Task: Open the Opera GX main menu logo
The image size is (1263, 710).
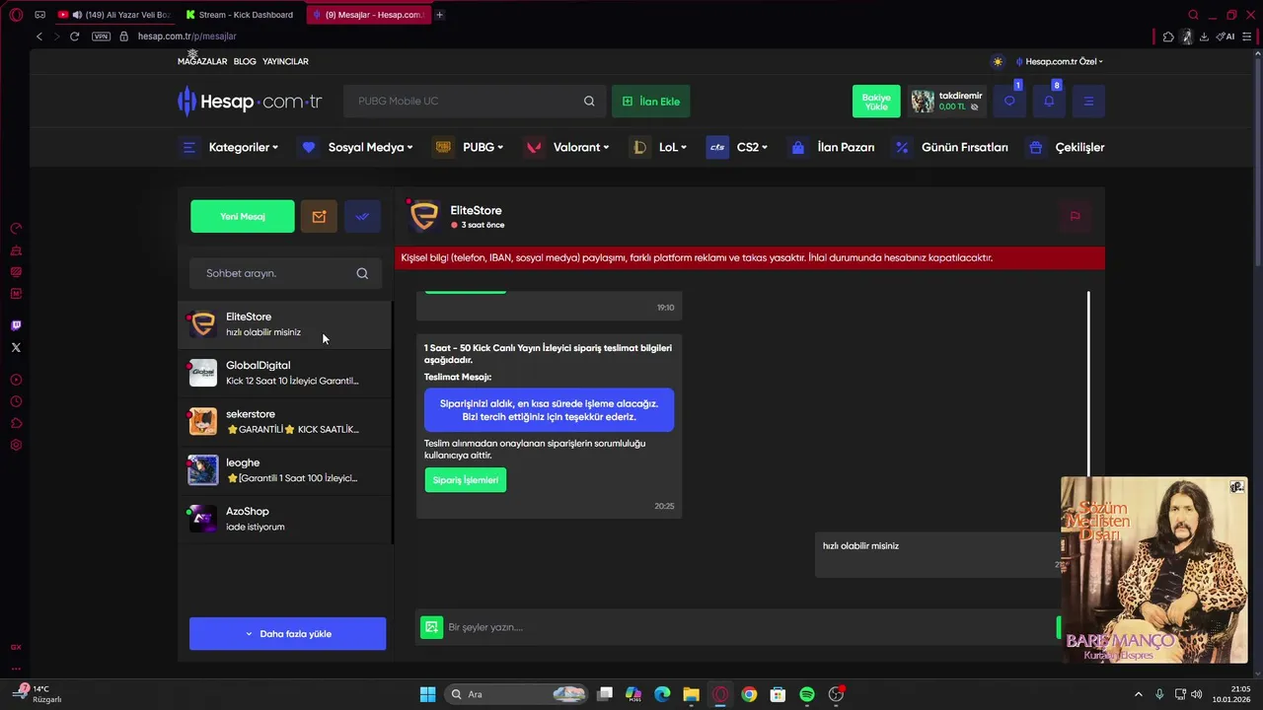Action: (16, 15)
